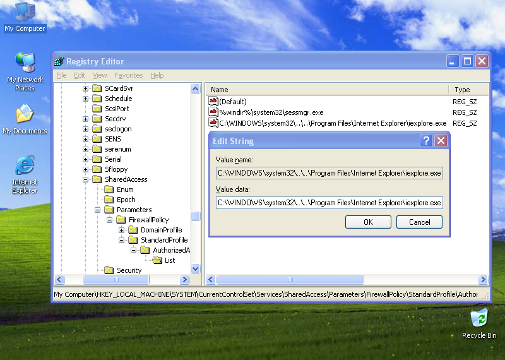Open the Help menu
Screen dimensions: 505x360
click(157, 75)
